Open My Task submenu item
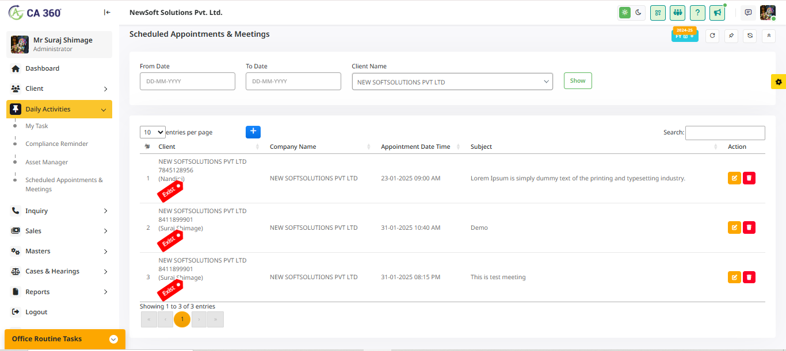 pyautogui.click(x=37, y=126)
